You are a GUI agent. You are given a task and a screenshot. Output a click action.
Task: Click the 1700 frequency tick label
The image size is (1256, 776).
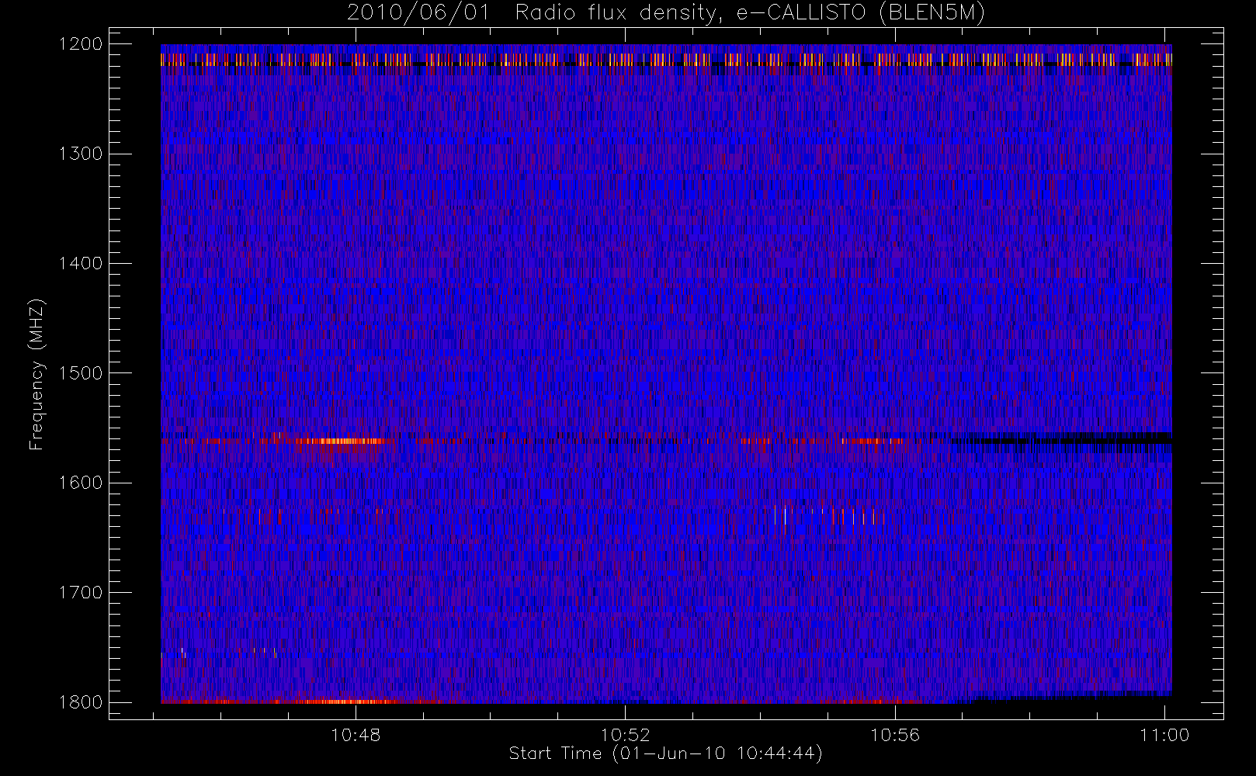tap(81, 592)
